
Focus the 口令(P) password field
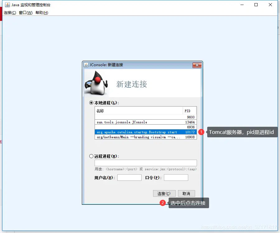click(176, 178)
